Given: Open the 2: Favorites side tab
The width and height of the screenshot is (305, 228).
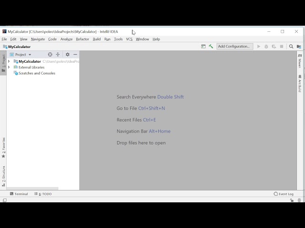Looking at the screenshot, I should tap(3, 148).
